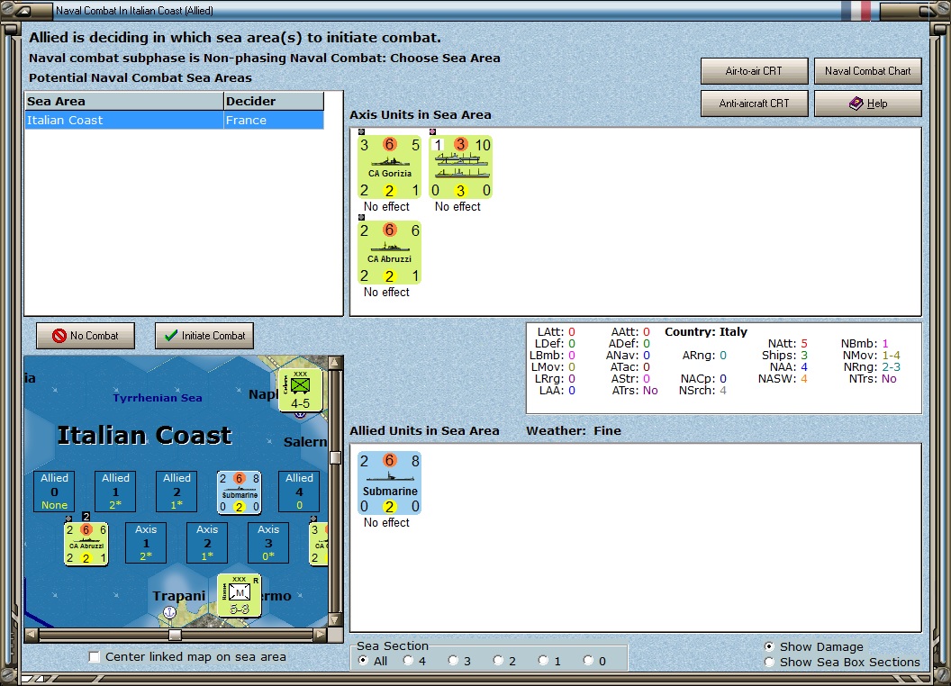Screen dimensions: 951x686
Task: Choose Show Sea Box Sections option
Action: (769, 662)
